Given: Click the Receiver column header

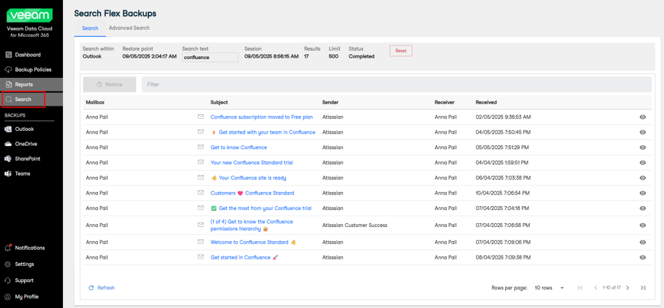Looking at the screenshot, I should click(x=445, y=102).
